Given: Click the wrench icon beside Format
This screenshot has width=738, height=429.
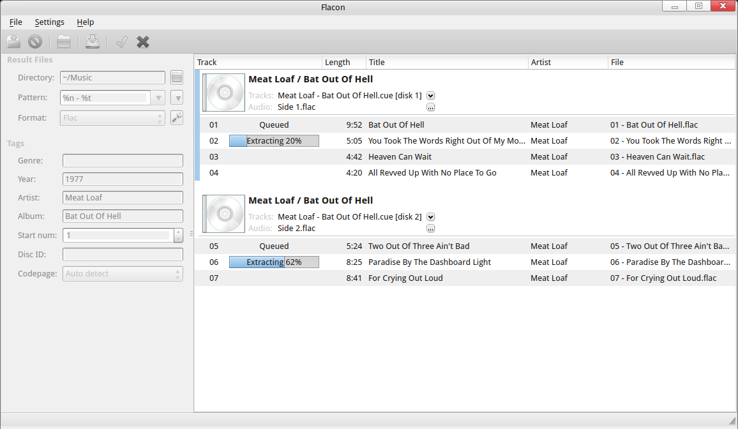Looking at the screenshot, I should pyautogui.click(x=176, y=117).
